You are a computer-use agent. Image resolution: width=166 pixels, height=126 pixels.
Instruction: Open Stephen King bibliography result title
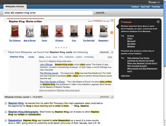click(23, 112)
